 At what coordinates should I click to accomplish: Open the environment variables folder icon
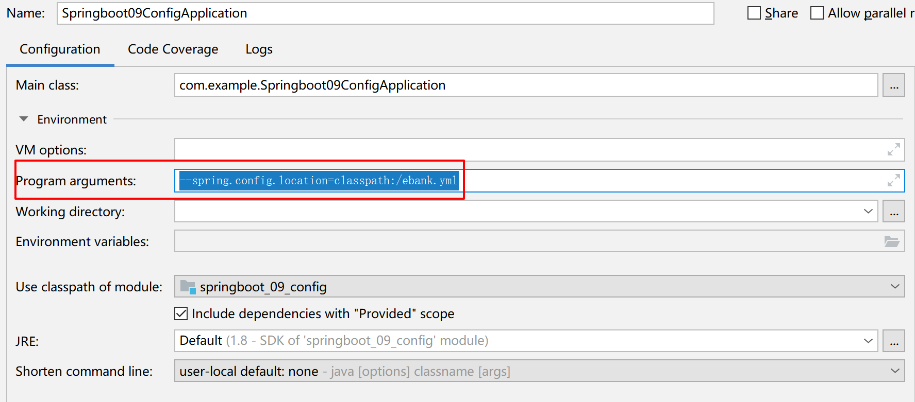coord(892,241)
